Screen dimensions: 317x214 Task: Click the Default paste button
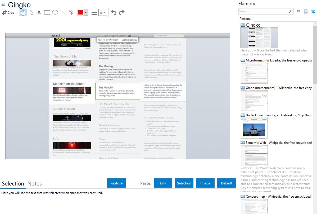click(x=227, y=183)
